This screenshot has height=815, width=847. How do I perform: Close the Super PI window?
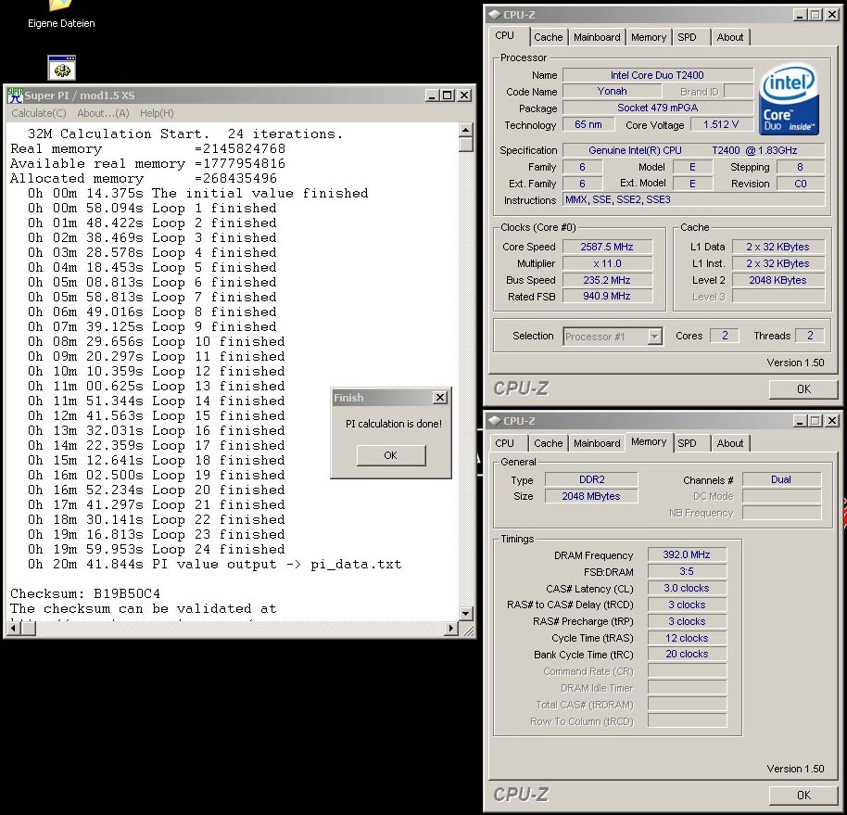tap(464, 96)
